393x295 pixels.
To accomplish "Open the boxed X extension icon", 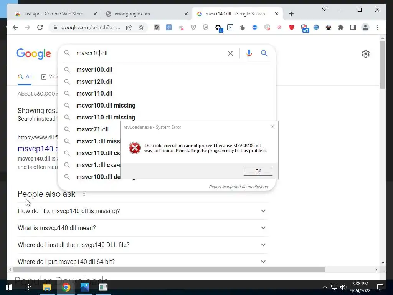I will pos(230,27).
